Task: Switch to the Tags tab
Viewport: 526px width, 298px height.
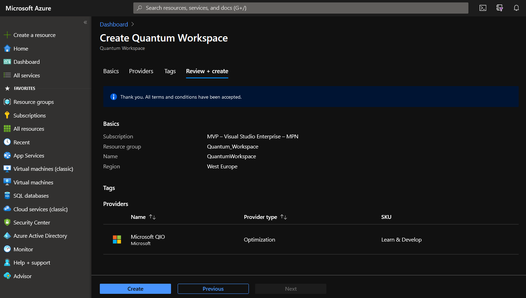Action: tap(170, 71)
